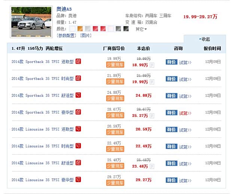Screen dimensions: 232x194
Task: Click 询价 for Sportback 35 TFSI 进取型
Action: [x=171, y=62]
